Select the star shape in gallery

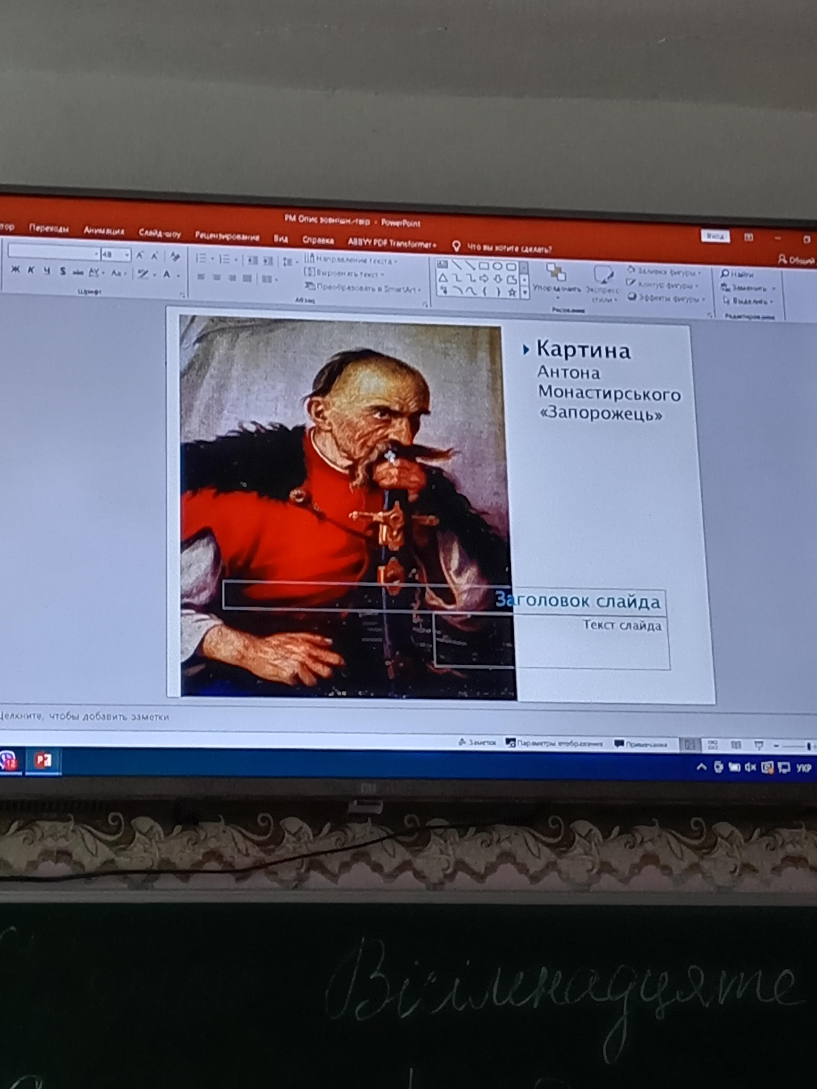512,292
